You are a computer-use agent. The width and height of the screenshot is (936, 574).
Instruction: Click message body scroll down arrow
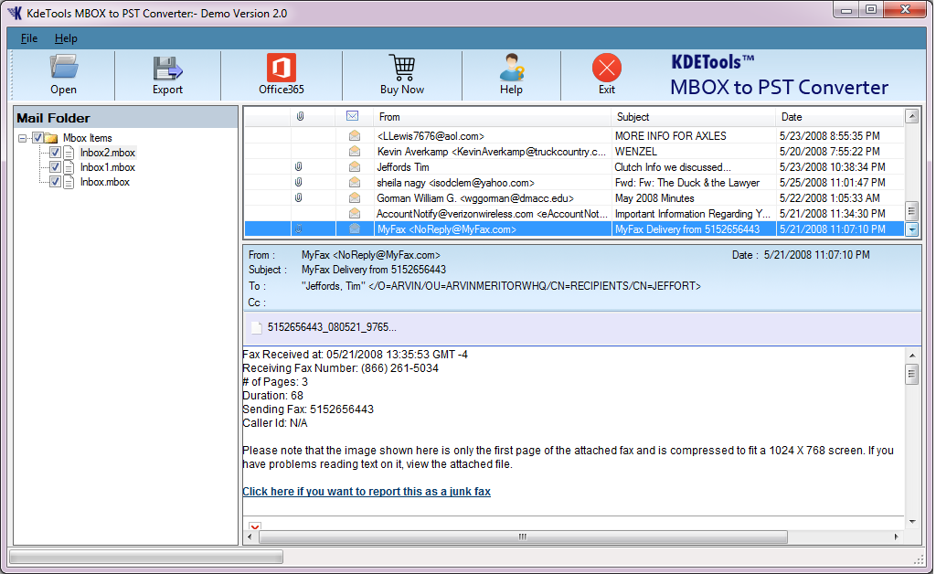pos(911,522)
